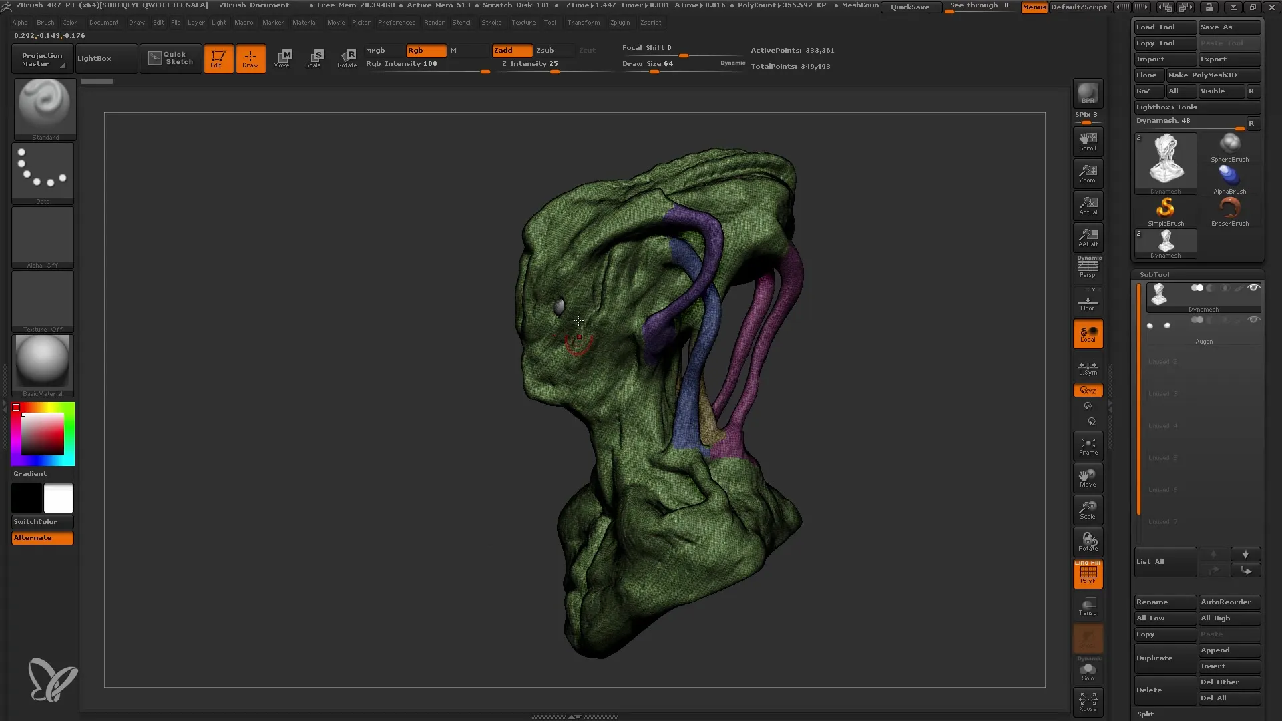Open the Preferences menu
This screenshot has width=1282, height=721.
pyautogui.click(x=397, y=23)
